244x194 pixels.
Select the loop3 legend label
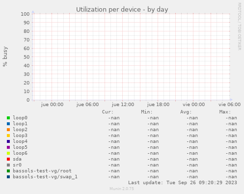(20, 136)
